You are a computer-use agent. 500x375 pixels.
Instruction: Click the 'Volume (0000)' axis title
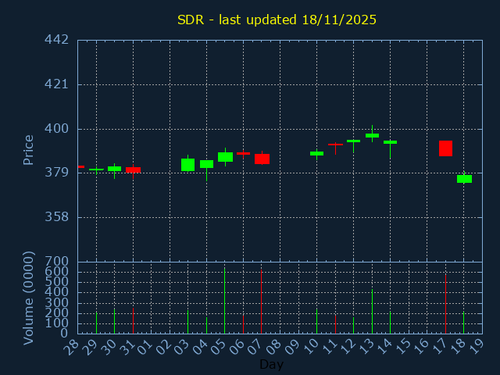(29, 298)
